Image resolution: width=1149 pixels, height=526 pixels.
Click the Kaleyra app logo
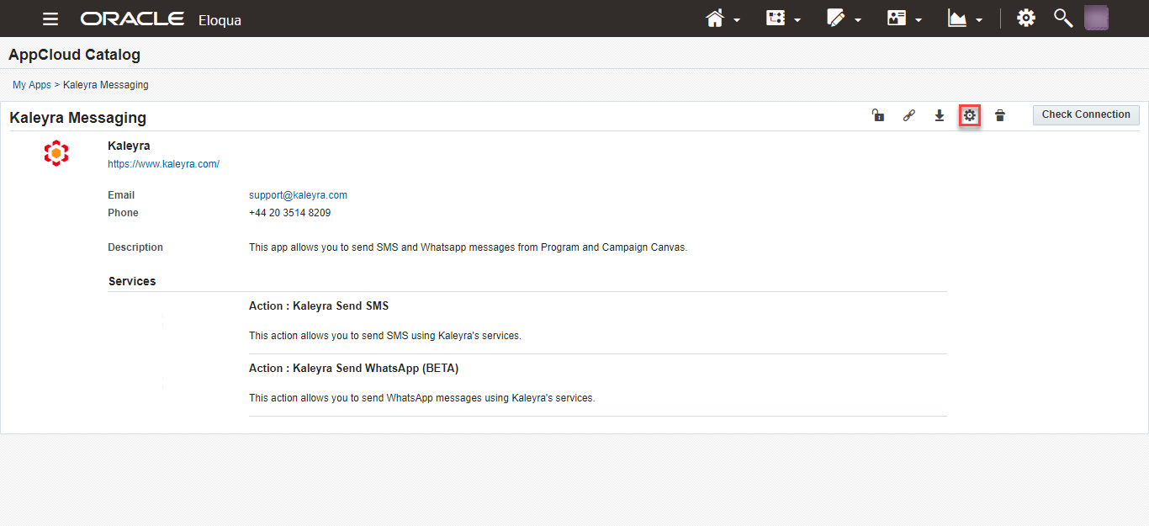pos(56,153)
